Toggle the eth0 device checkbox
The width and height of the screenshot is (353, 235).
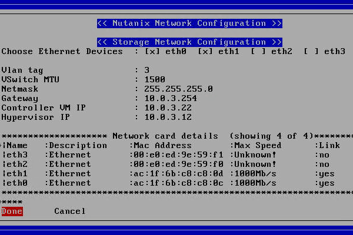[x=152, y=52]
